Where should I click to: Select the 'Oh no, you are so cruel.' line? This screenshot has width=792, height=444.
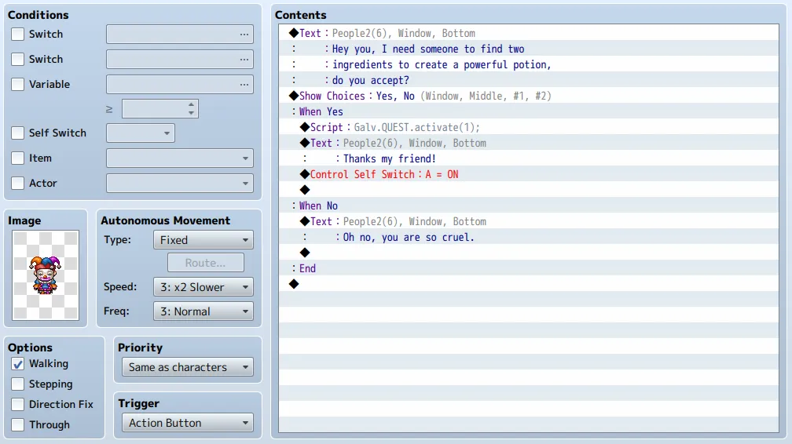[x=528, y=237]
